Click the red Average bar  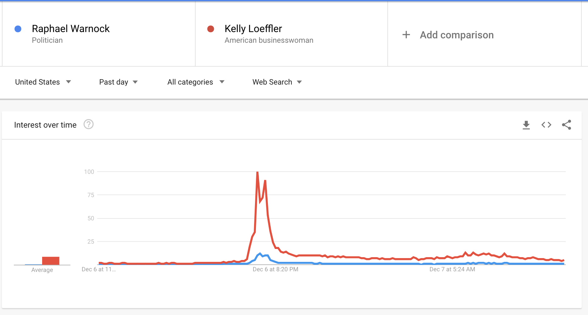point(51,261)
